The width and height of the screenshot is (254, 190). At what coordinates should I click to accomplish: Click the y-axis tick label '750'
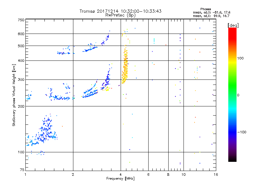pyautogui.click(x=21, y=20)
